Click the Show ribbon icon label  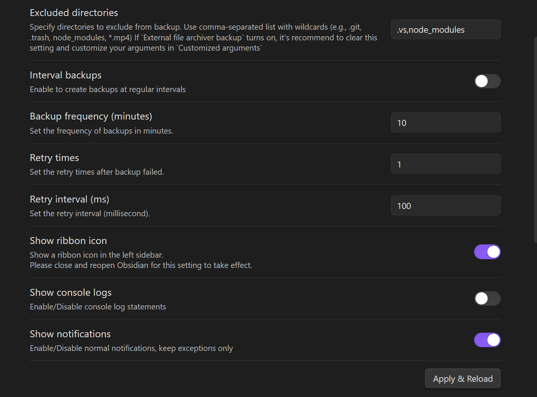pos(68,241)
